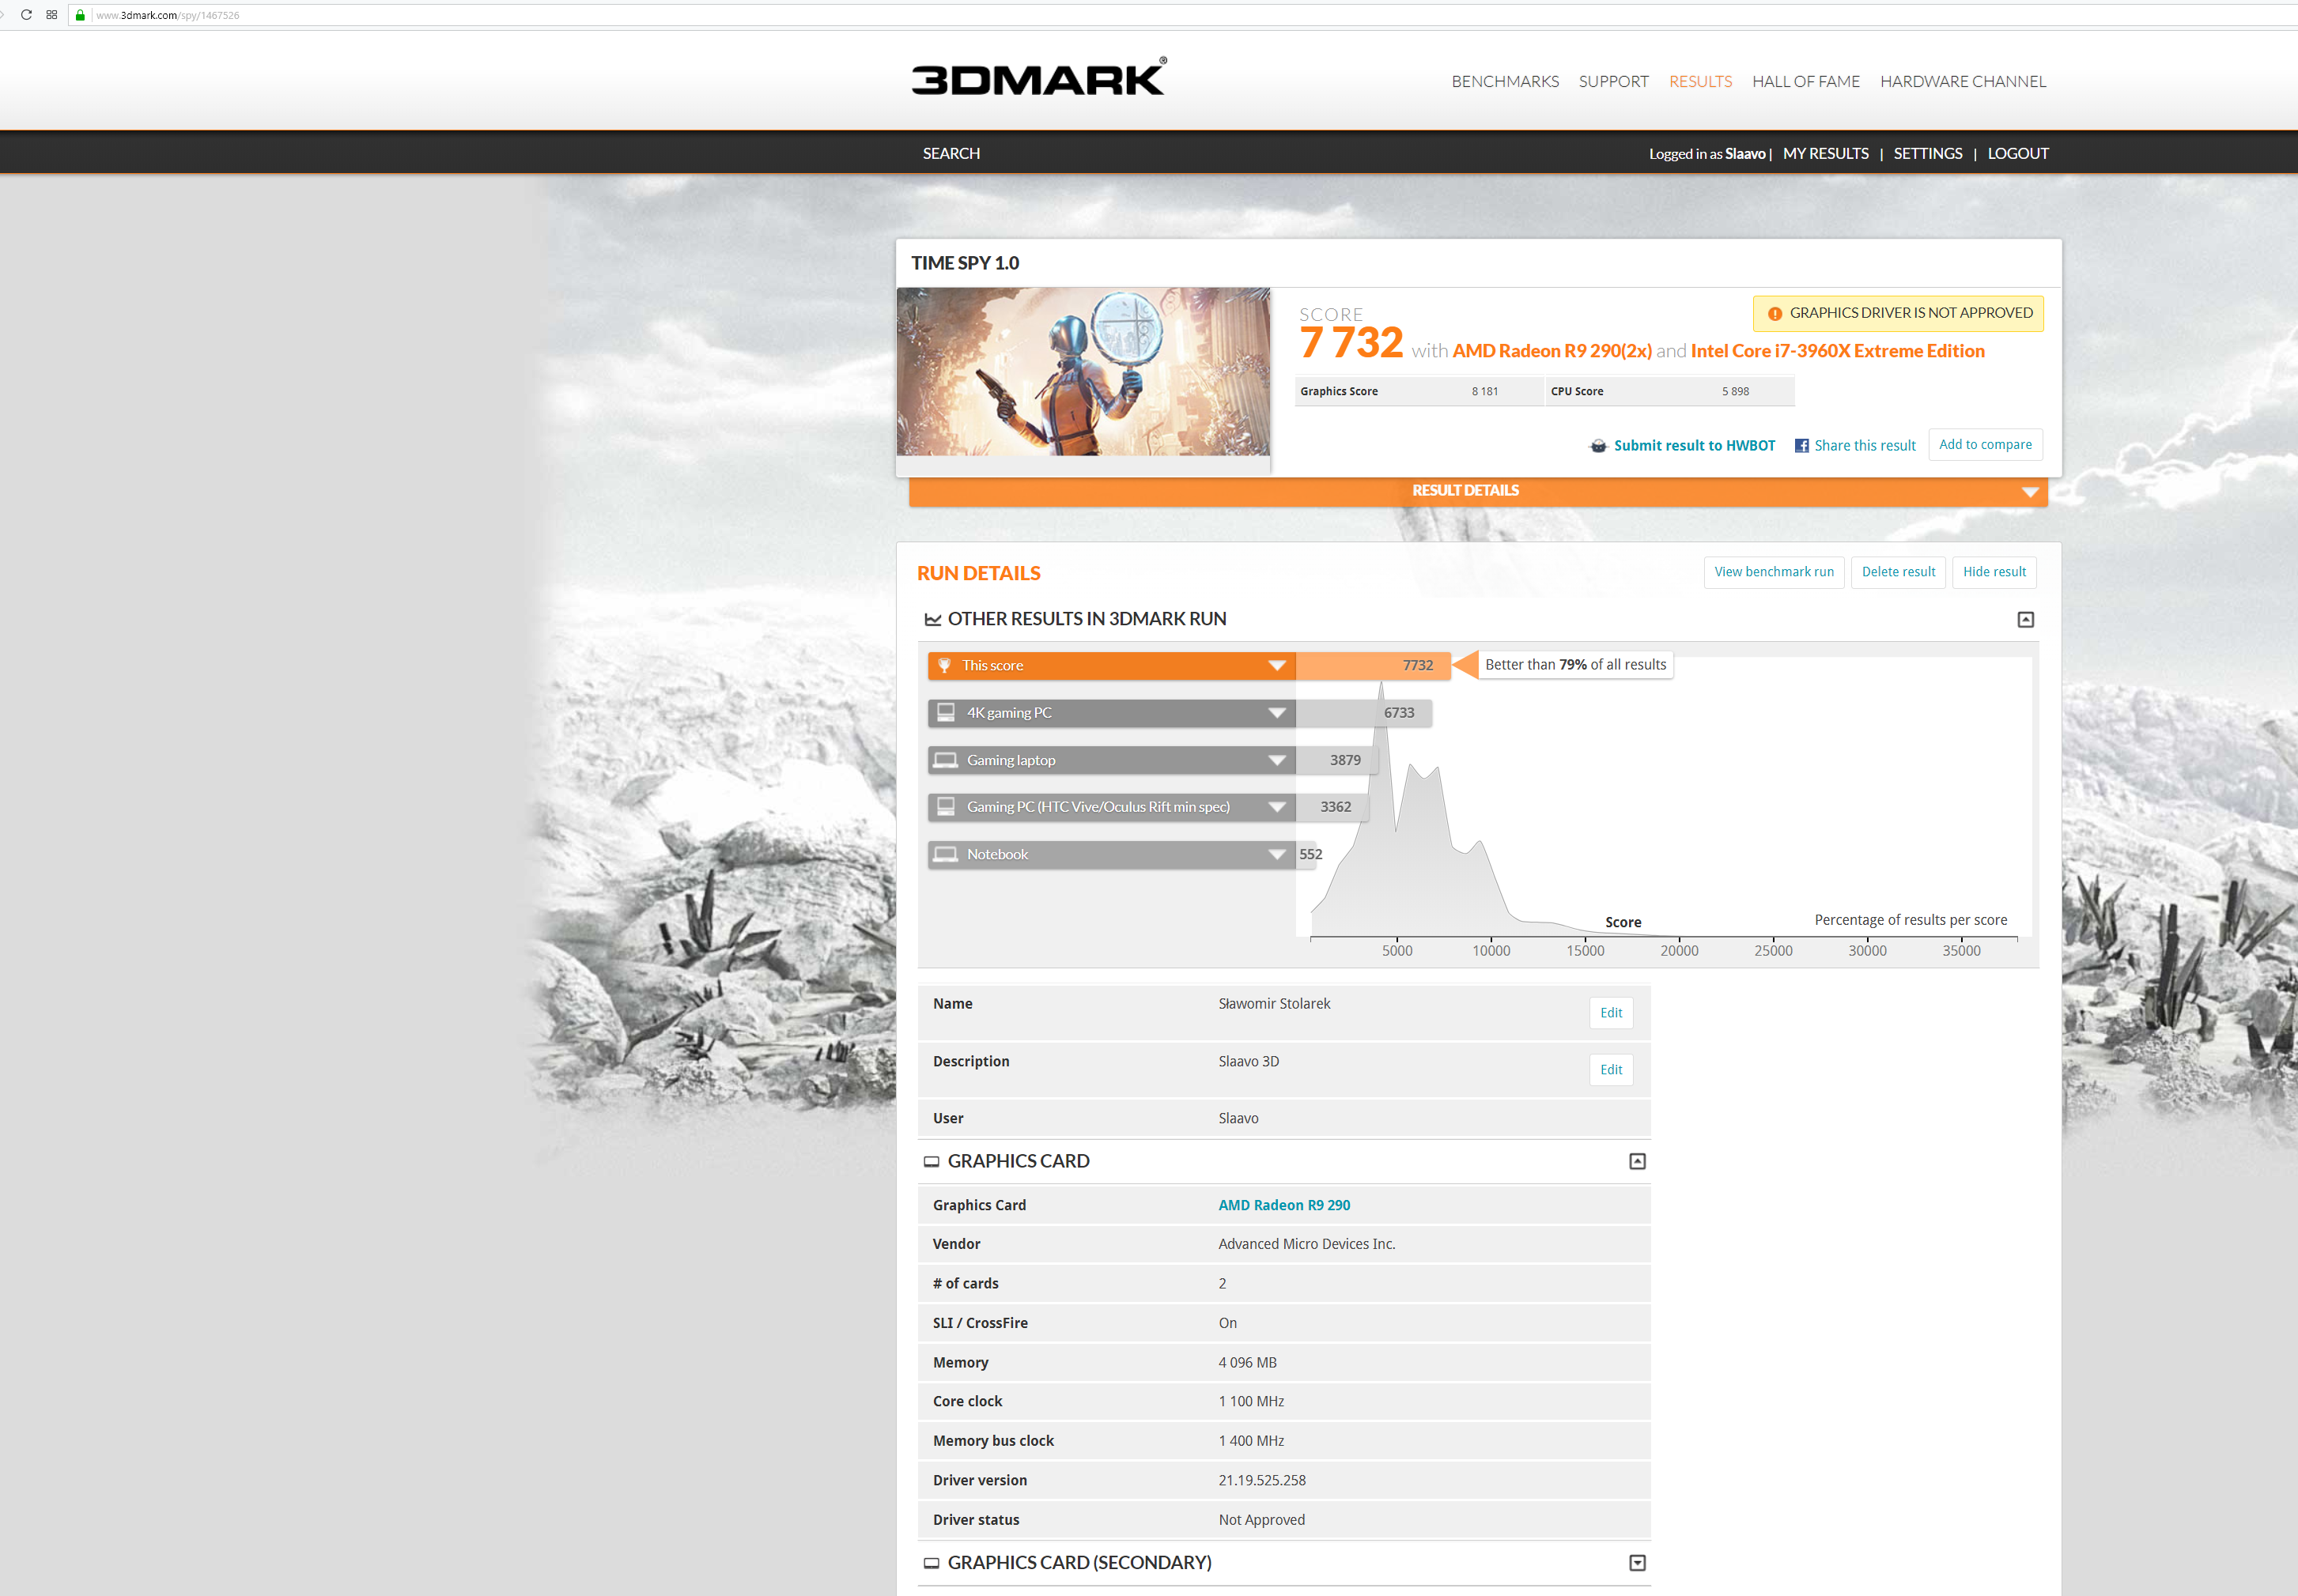Click the Slaavo username in nav bar
The width and height of the screenshot is (2298, 1596).
tap(1744, 154)
